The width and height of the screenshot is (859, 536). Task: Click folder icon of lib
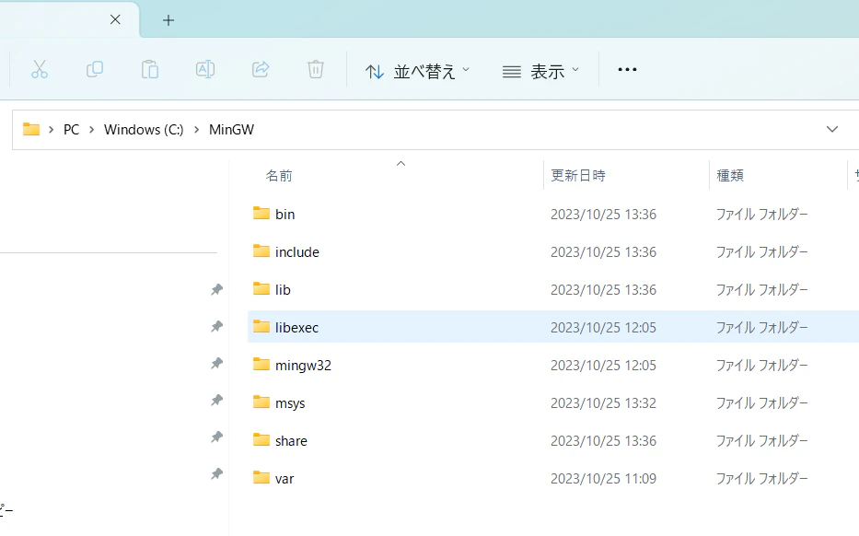coord(261,289)
